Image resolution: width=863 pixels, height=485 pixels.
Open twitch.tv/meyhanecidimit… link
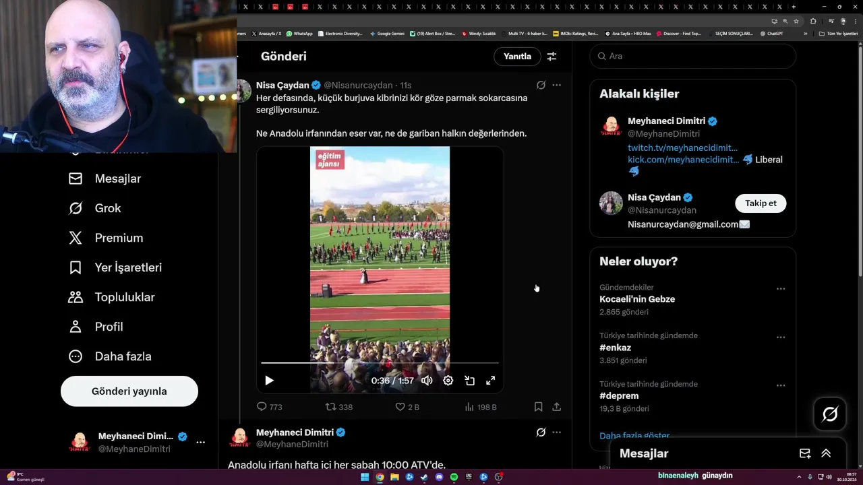pyautogui.click(x=682, y=148)
